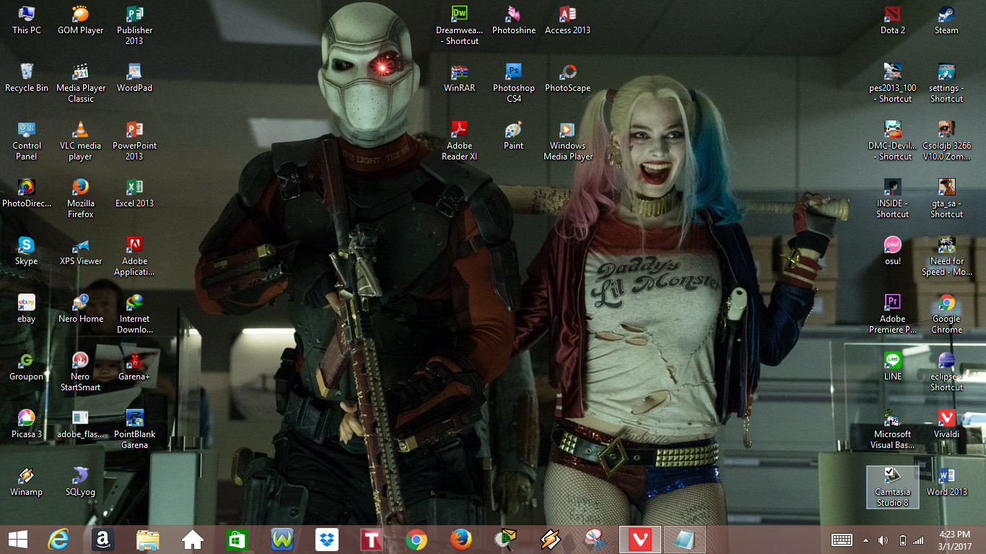
Task: Select Access 2013 icon
Action: 568,20
